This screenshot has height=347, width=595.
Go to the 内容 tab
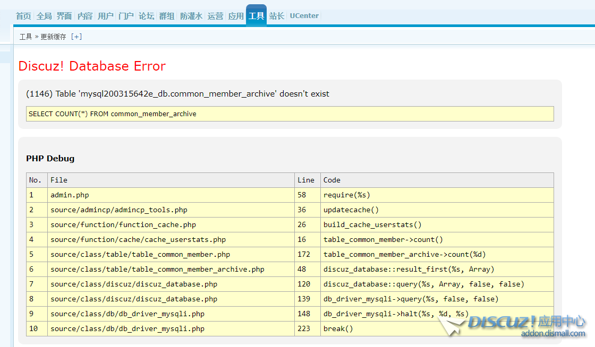85,16
